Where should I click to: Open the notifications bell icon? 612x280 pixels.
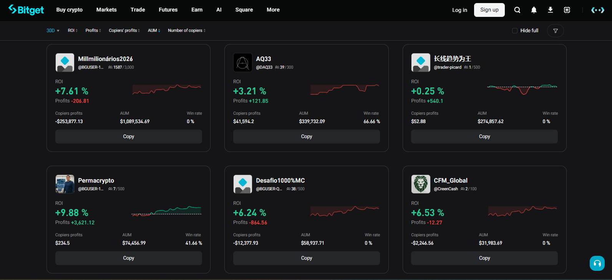point(534,10)
